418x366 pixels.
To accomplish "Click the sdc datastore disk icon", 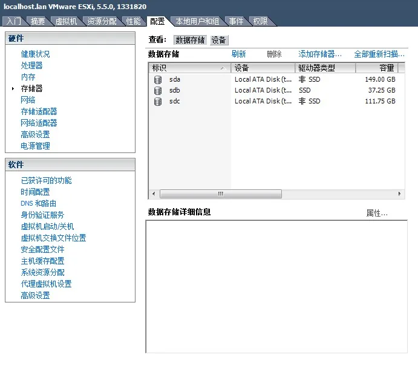I will point(158,101).
